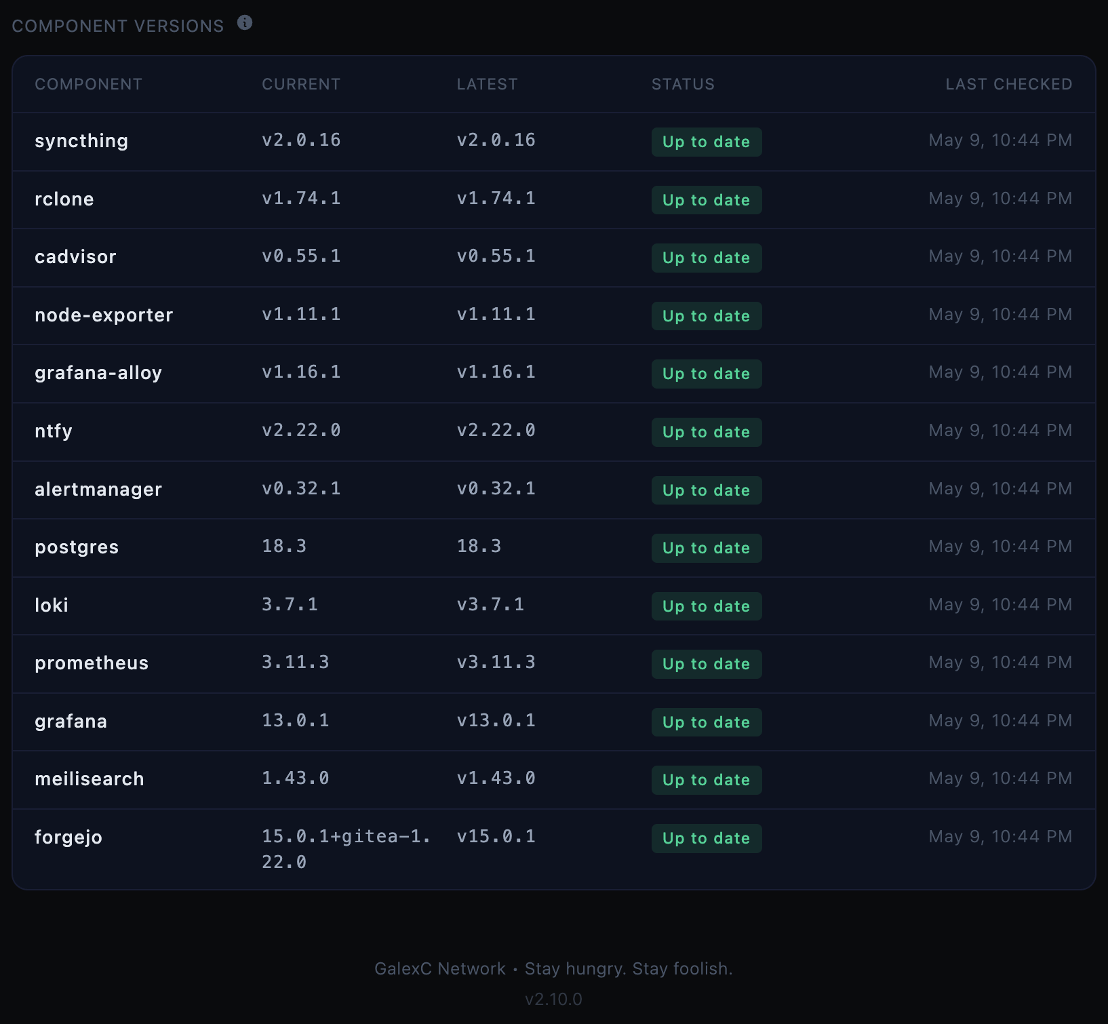1108x1024 pixels.
Task: Select the grafana component name
Action: click(x=71, y=722)
